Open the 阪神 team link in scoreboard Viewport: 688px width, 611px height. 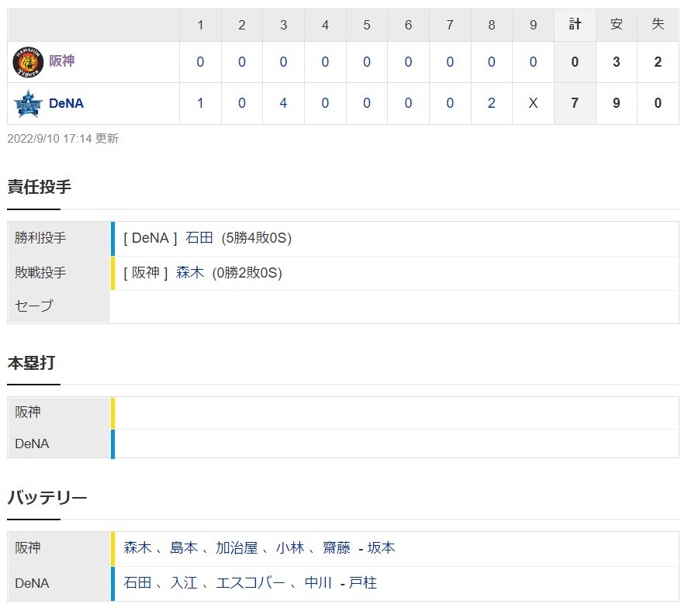pyautogui.click(x=61, y=61)
